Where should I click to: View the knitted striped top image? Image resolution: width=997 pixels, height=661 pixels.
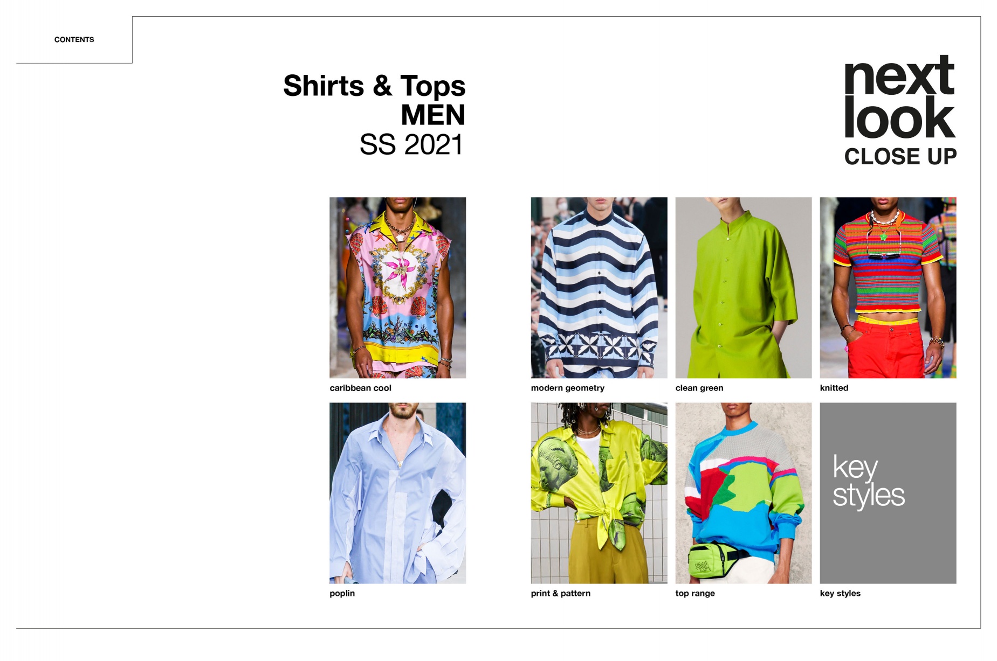pos(888,288)
